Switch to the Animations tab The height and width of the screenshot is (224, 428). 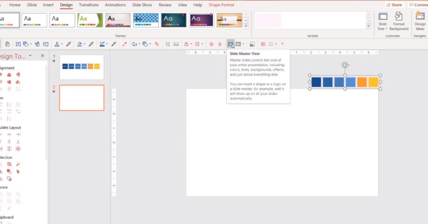(115, 5)
